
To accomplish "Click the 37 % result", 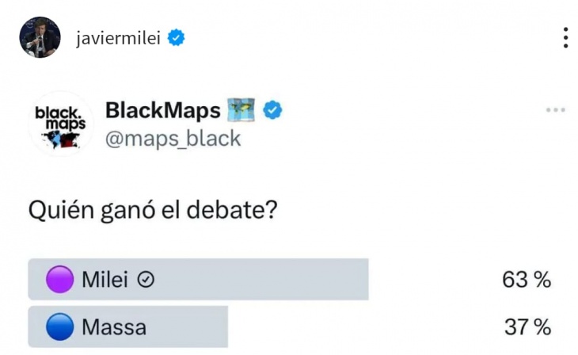I will (527, 327).
